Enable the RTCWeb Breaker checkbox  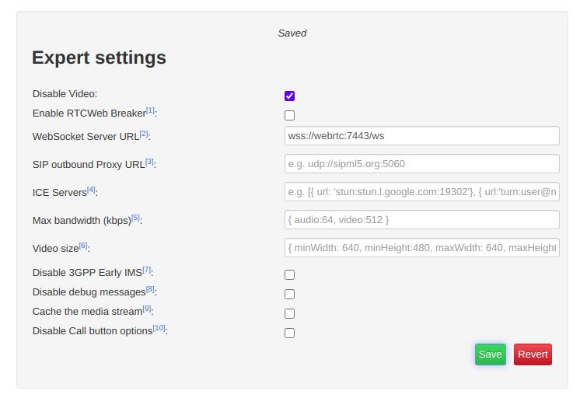click(x=289, y=115)
